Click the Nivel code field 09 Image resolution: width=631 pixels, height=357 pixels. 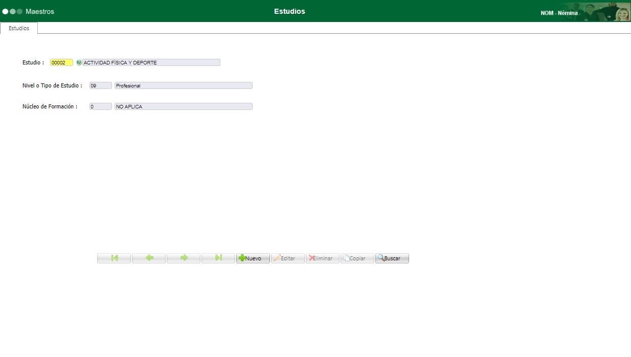tap(101, 85)
